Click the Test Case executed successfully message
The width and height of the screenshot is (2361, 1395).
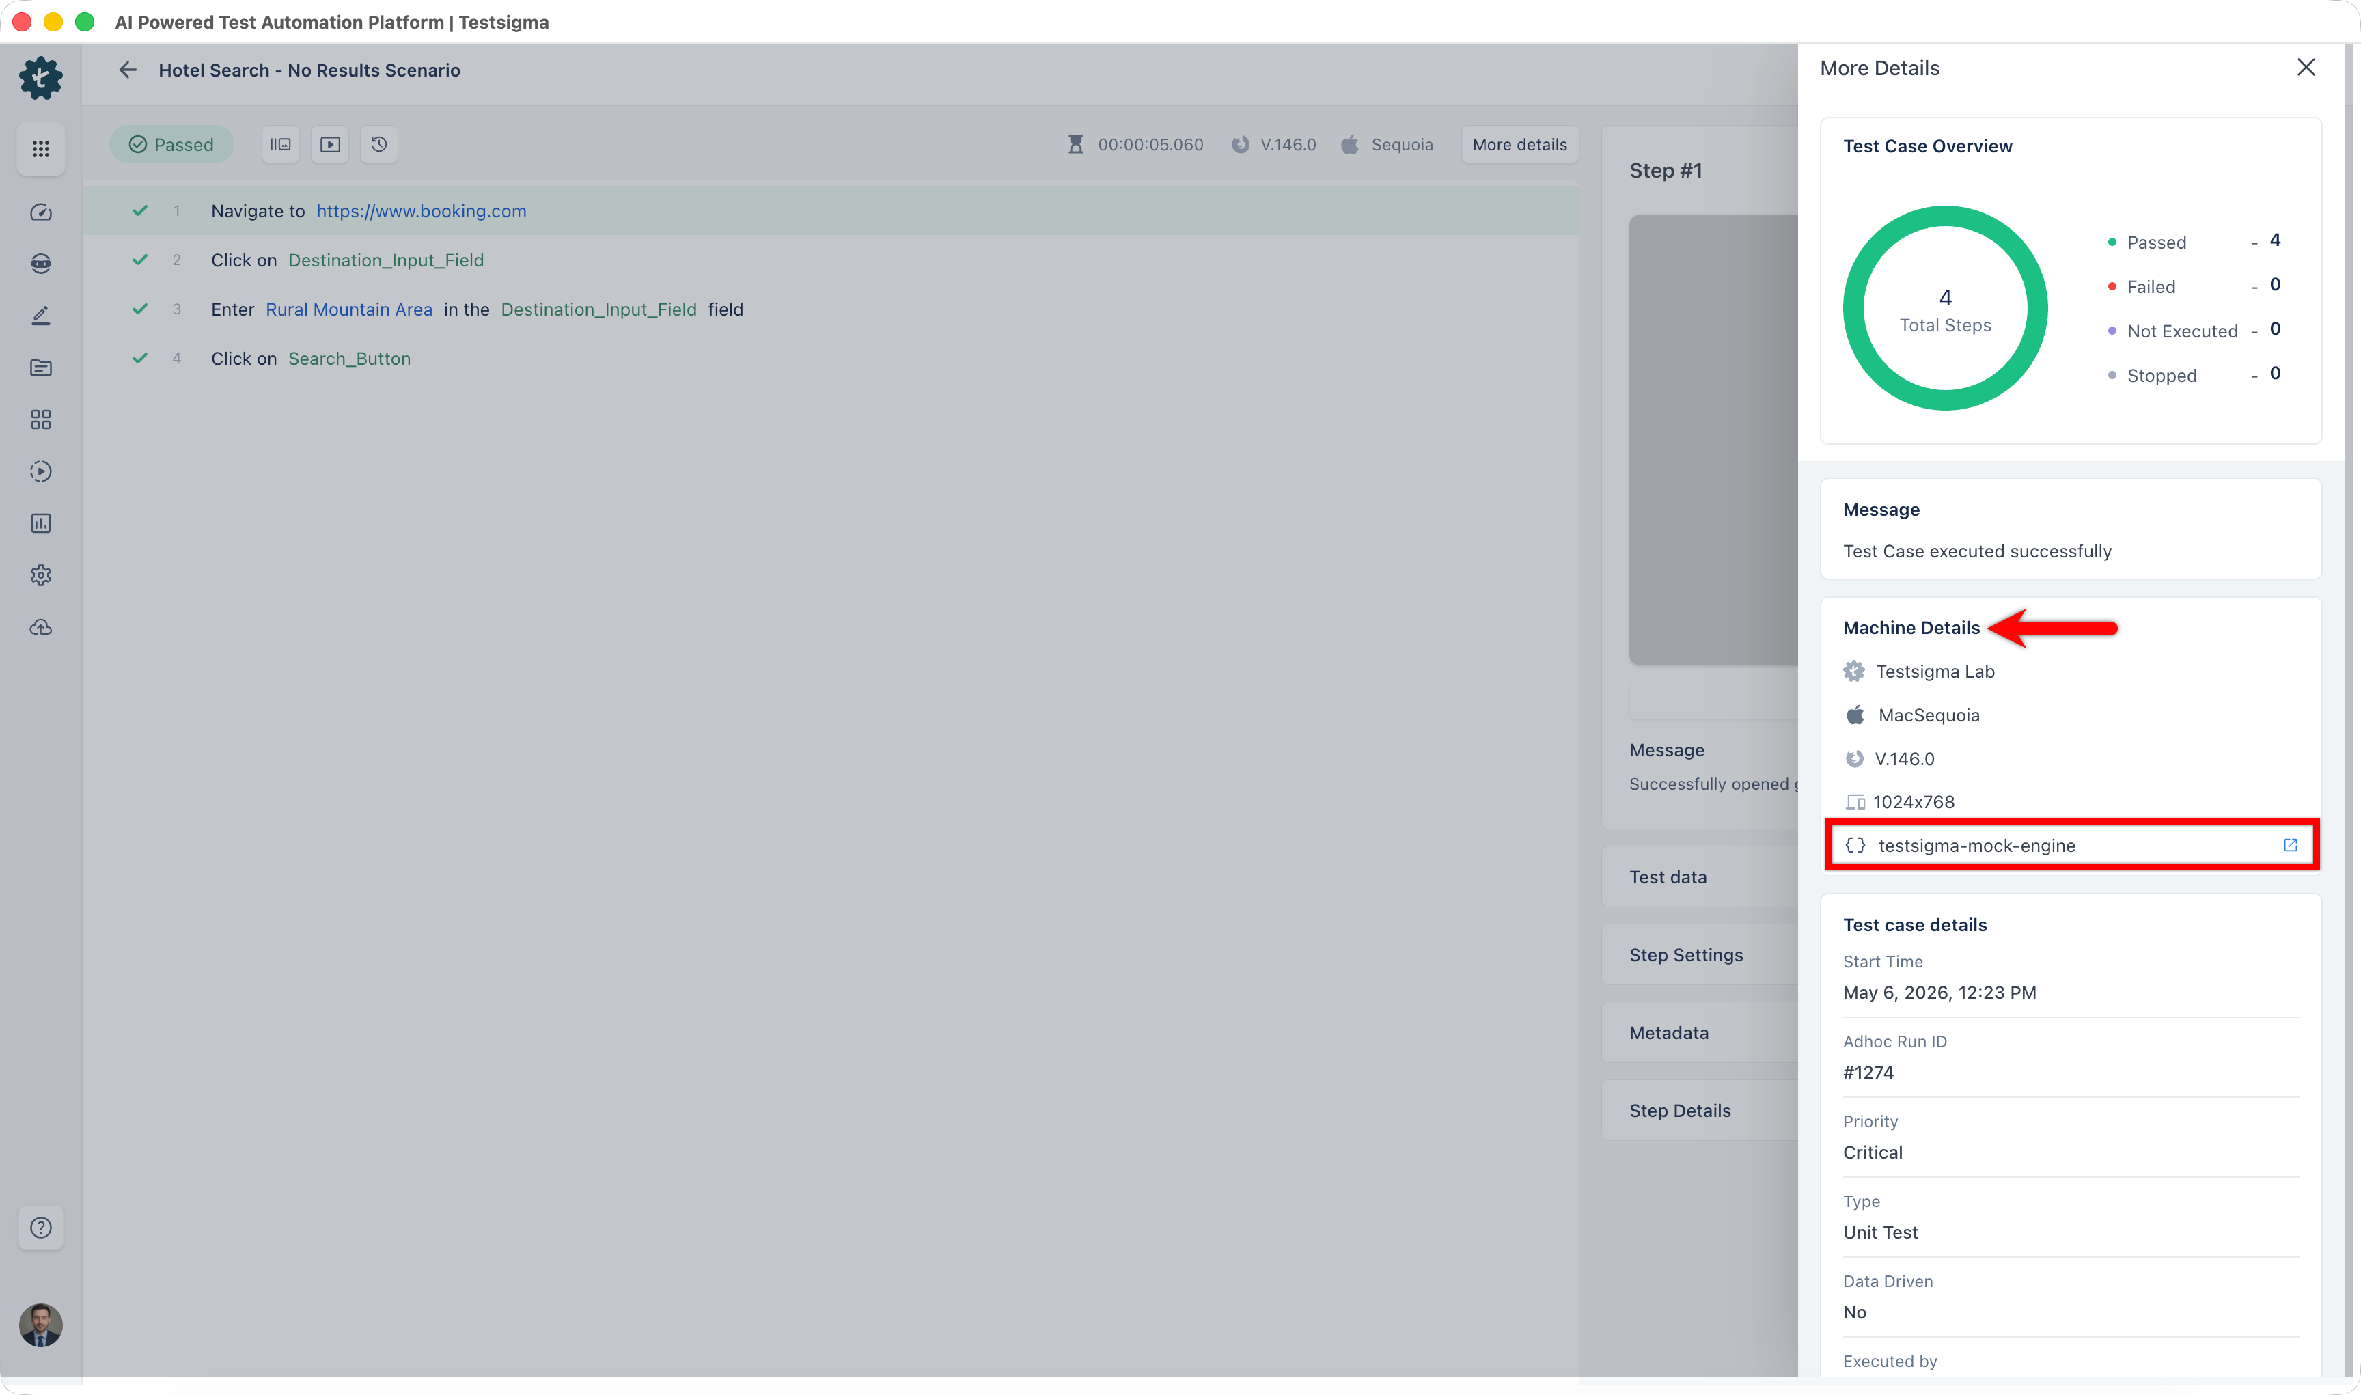(x=1978, y=552)
